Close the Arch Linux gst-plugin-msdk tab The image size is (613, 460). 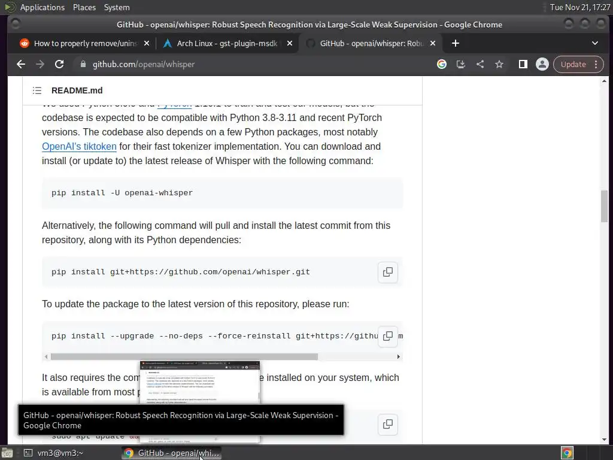[290, 43]
